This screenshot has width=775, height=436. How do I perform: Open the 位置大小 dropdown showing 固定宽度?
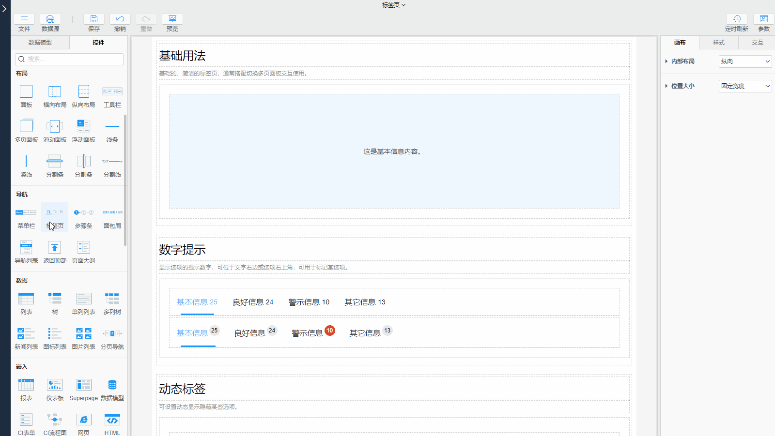745,86
